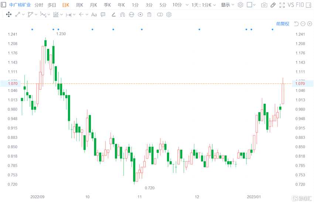Open chart settings gear beside 显示

240,5
